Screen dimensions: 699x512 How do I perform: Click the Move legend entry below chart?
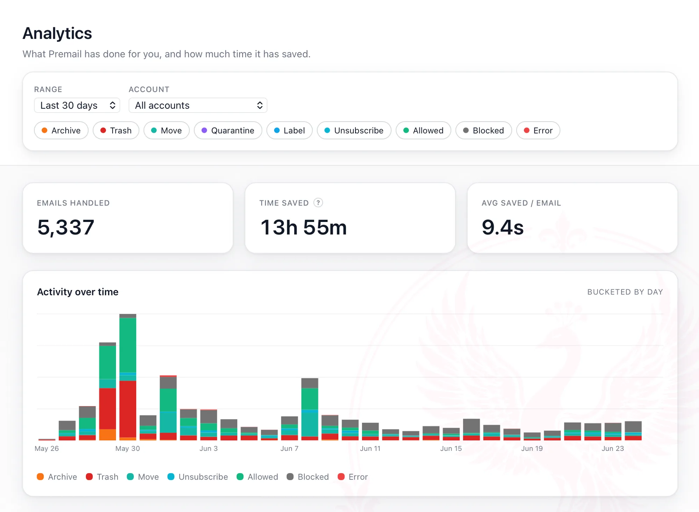pyautogui.click(x=143, y=477)
